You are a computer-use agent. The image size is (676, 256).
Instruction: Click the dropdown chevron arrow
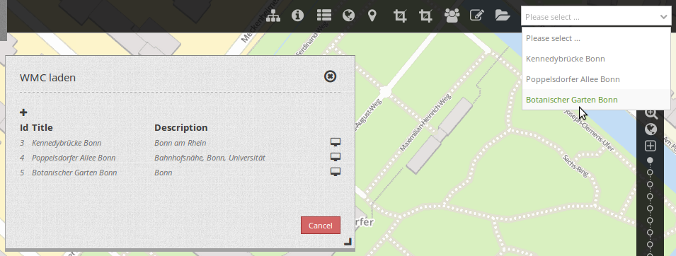[663, 17]
